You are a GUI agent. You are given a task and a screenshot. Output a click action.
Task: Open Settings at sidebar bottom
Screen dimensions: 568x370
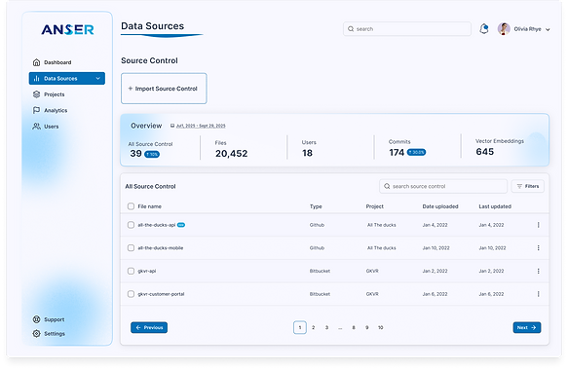(49, 333)
